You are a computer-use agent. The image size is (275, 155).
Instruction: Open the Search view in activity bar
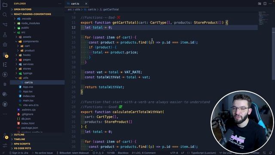point(5,15)
